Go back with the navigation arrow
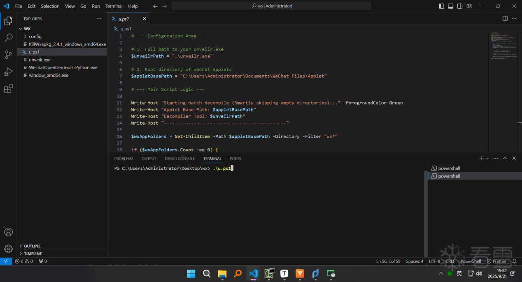The width and height of the screenshot is (522, 282). click(155, 6)
